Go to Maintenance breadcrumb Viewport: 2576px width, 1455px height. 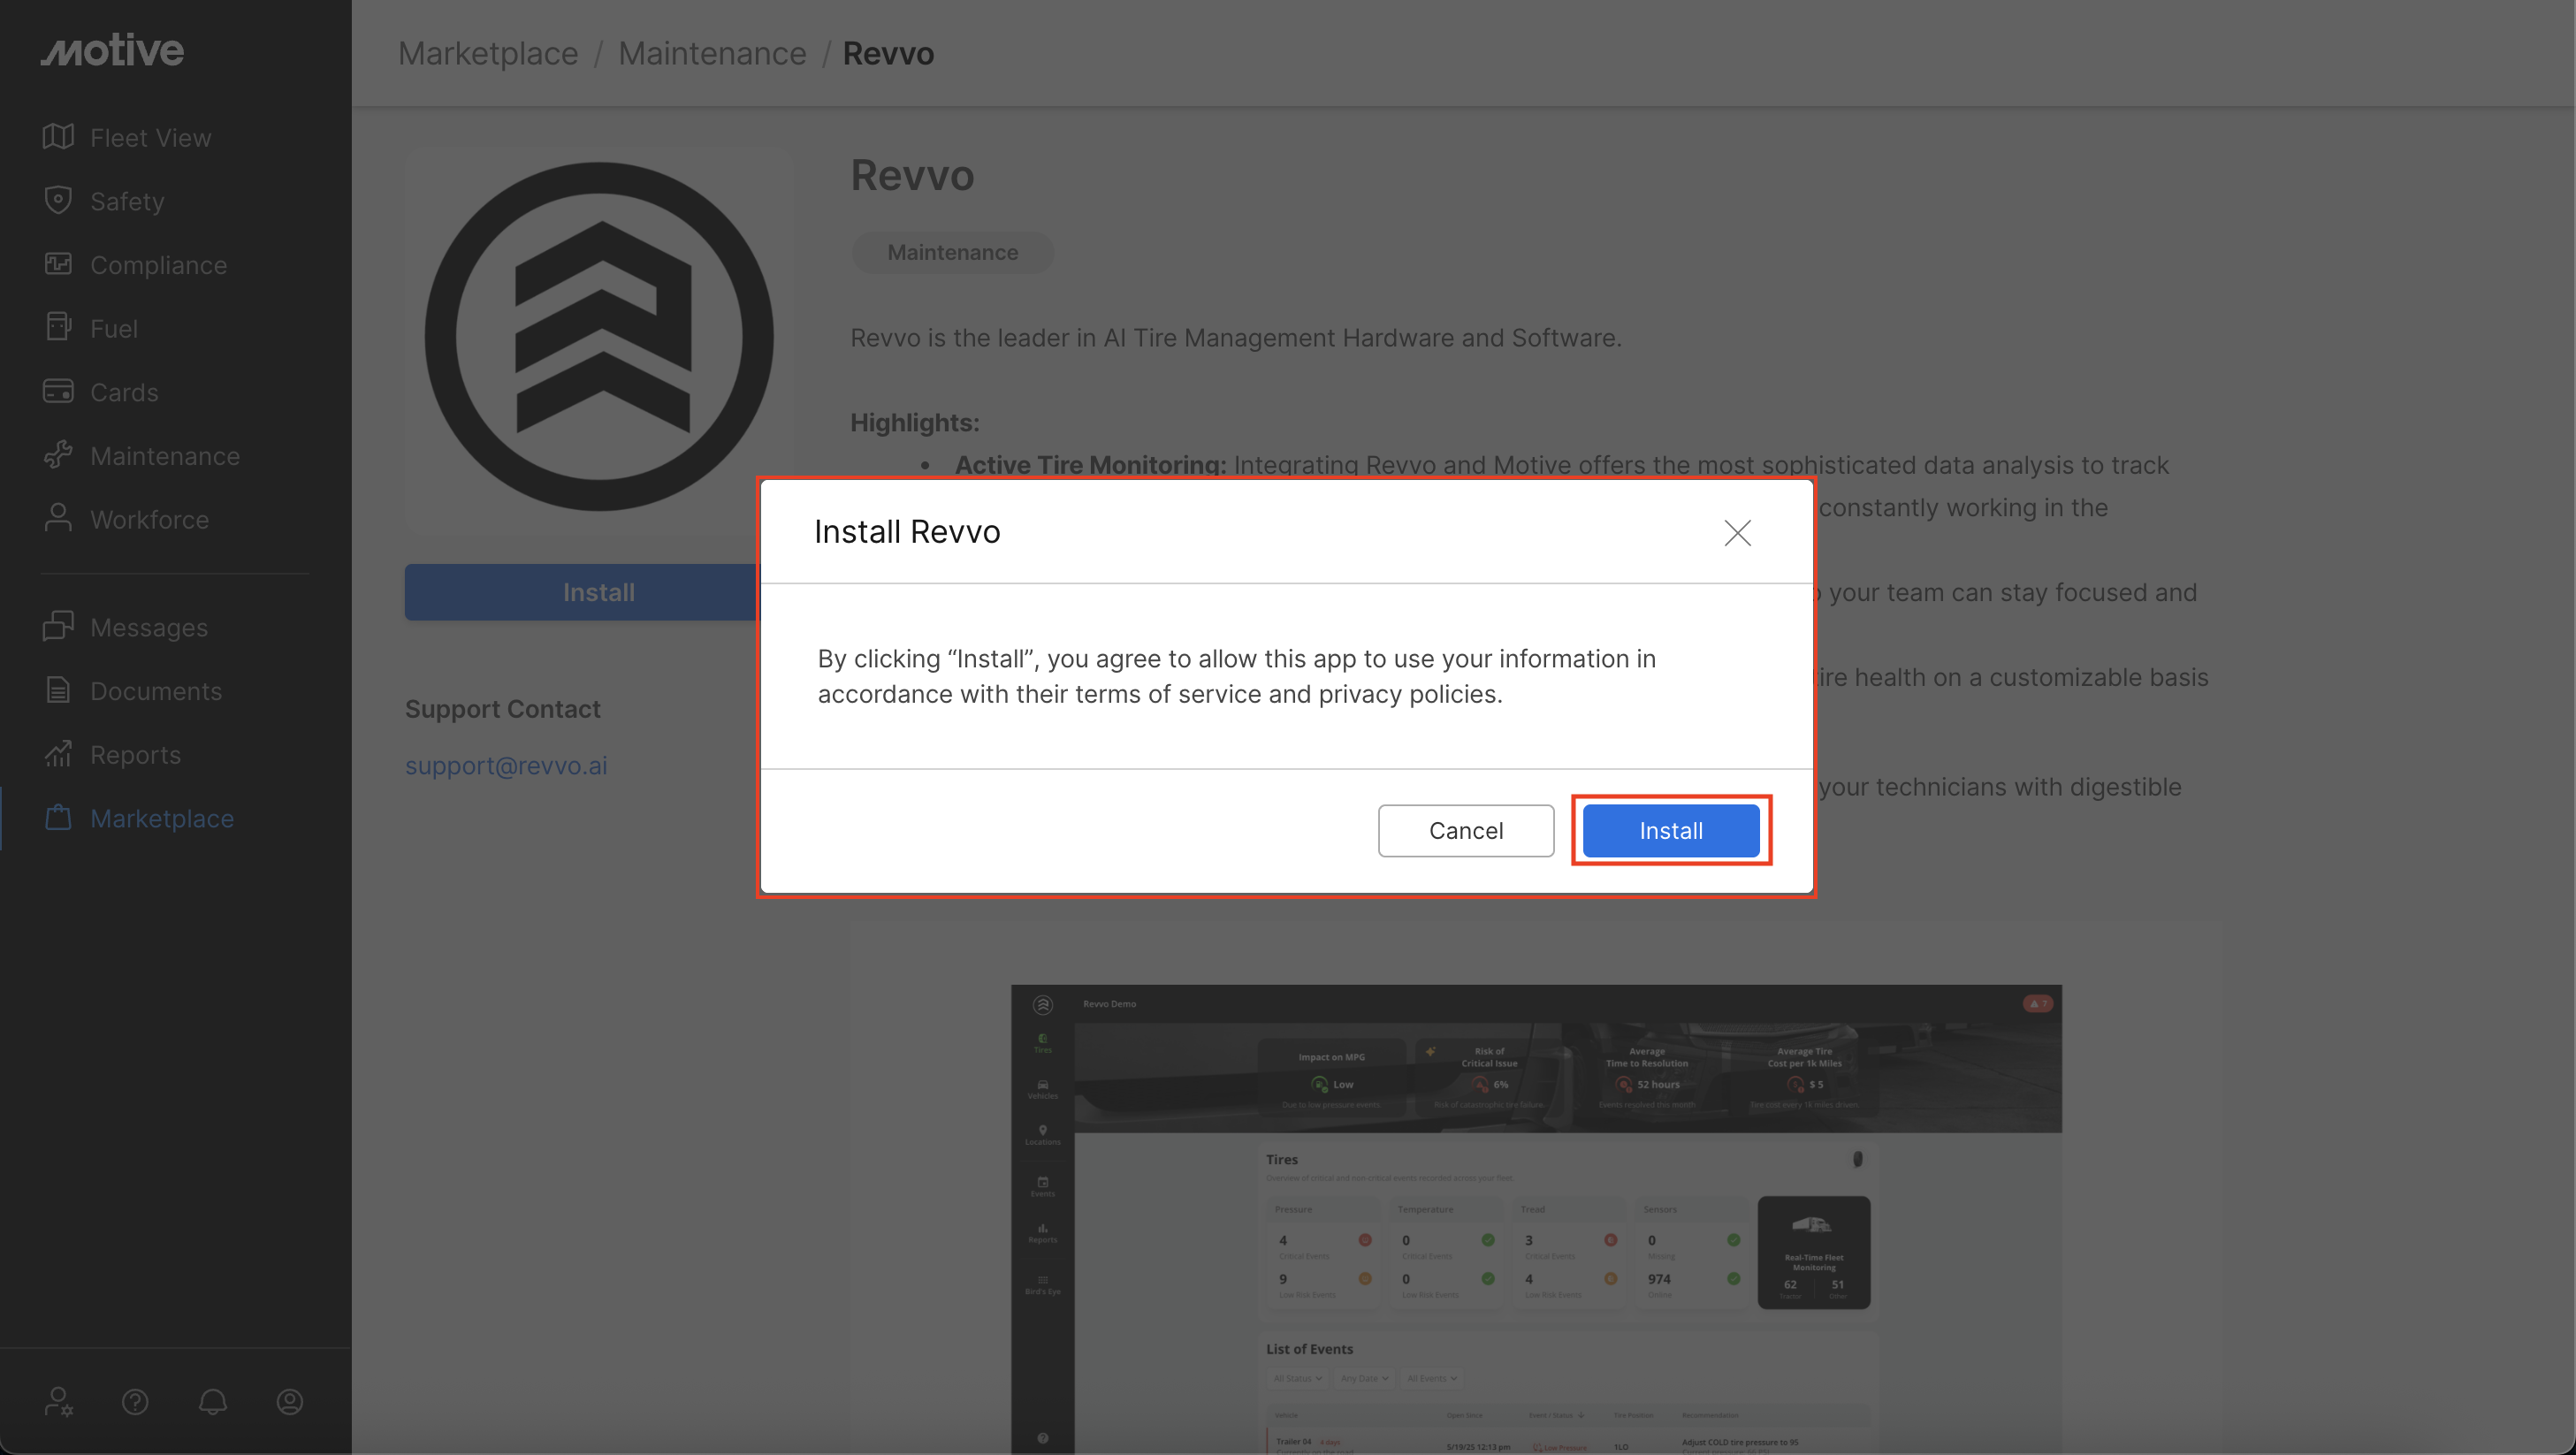coord(712,53)
